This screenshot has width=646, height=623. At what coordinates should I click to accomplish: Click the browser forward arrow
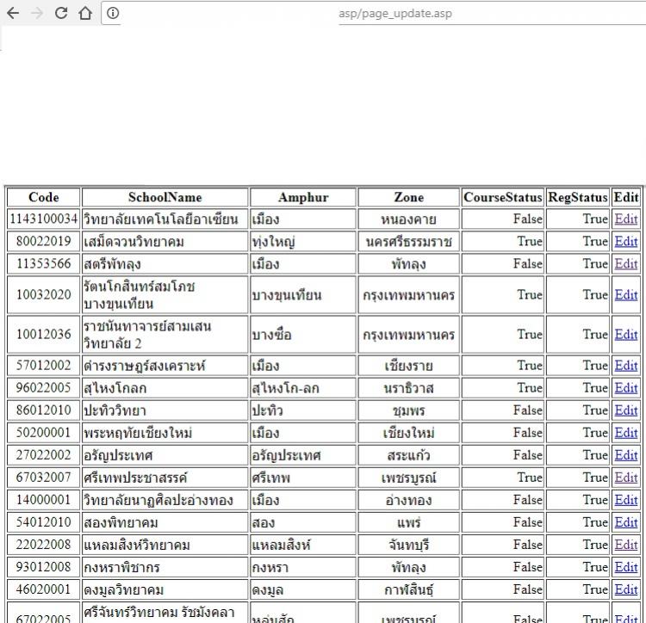[x=36, y=13]
